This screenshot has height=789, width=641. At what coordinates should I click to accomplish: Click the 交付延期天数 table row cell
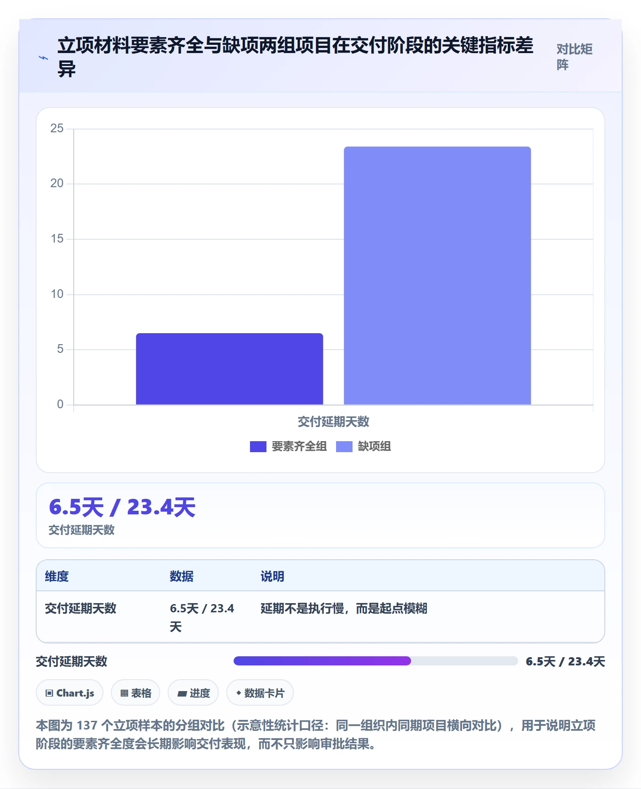click(81, 608)
